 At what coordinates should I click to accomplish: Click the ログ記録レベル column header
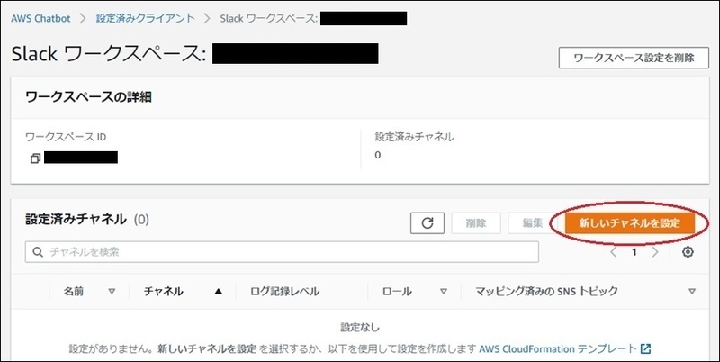[x=284, y=291]
